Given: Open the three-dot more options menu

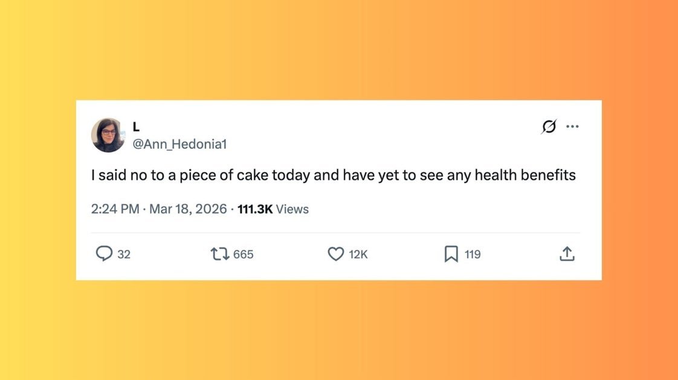Looking at the screenshot, I should [572, 127].
